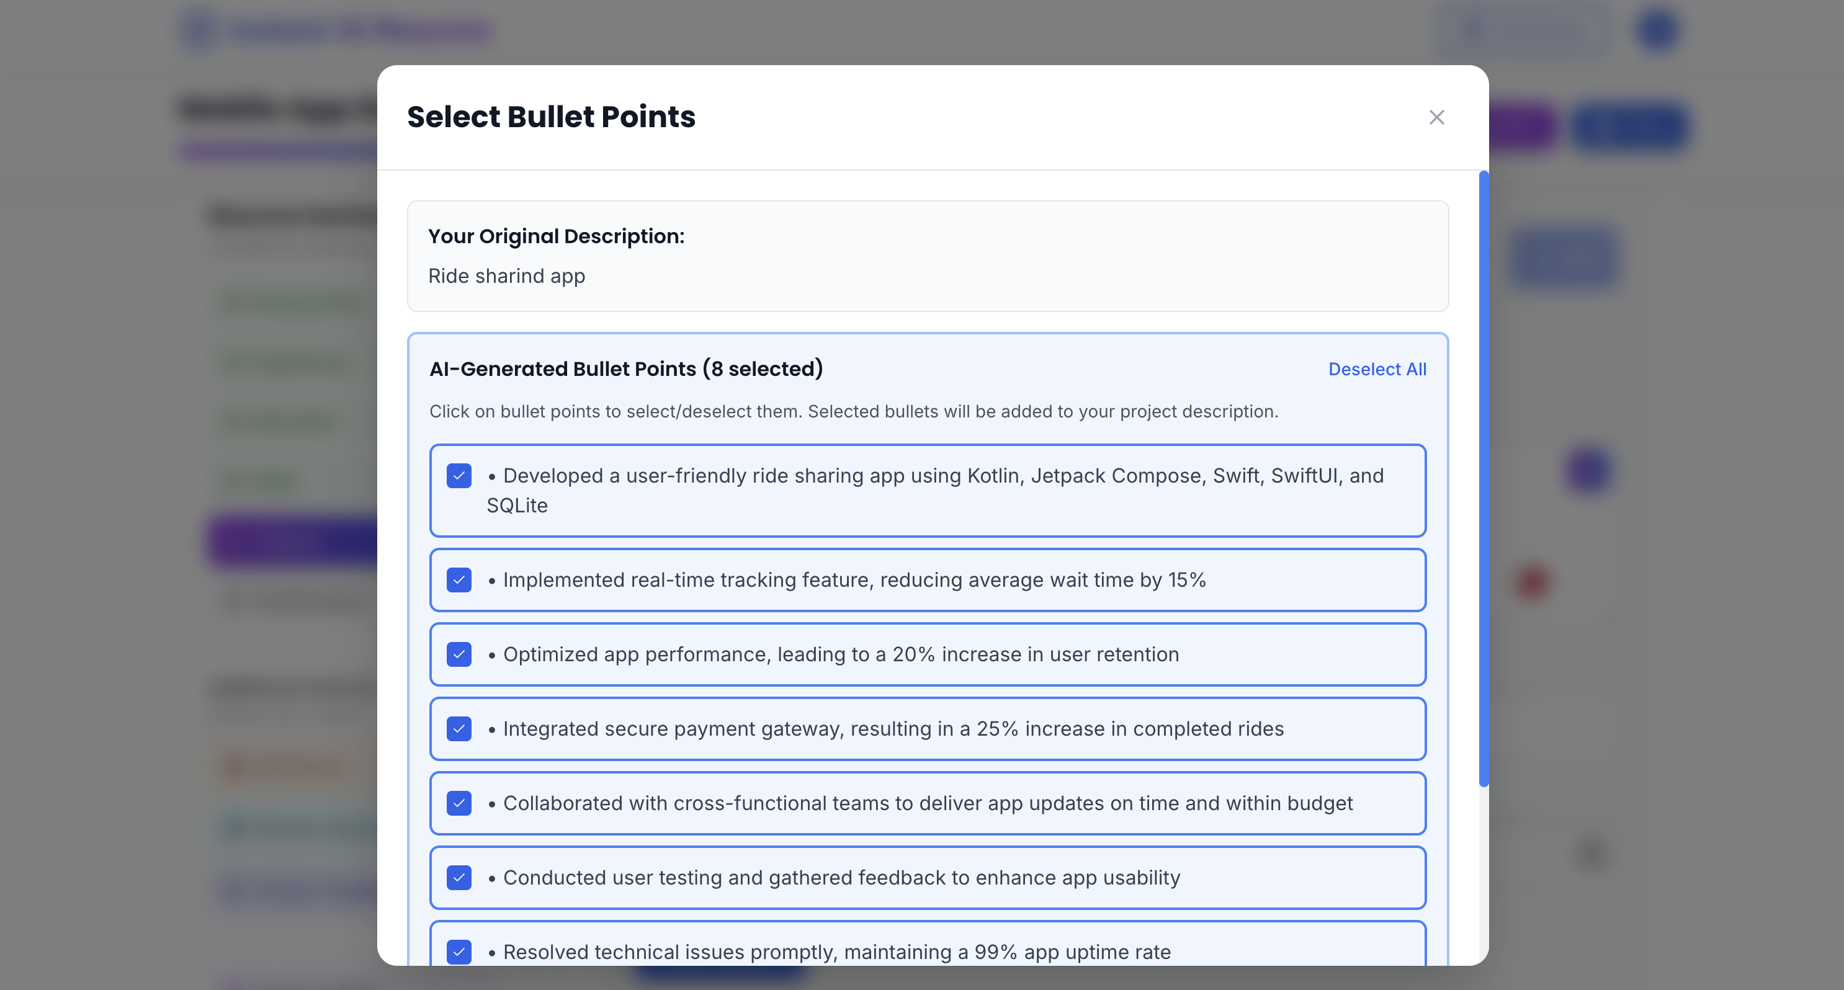The image size is (1844, 990).
Task: Click the SQLite development bullet card
Action: 927,491
